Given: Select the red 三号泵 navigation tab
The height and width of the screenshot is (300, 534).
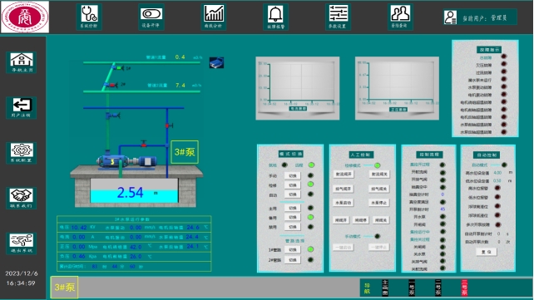Looking at the screenshot, I should pyautogui.click(x=464, y=288).
